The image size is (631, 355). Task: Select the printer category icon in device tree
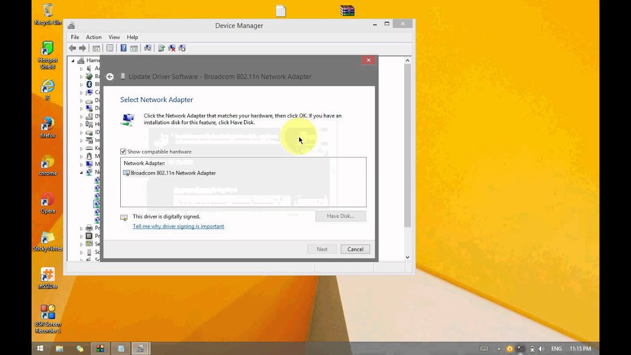pos(89,228)
